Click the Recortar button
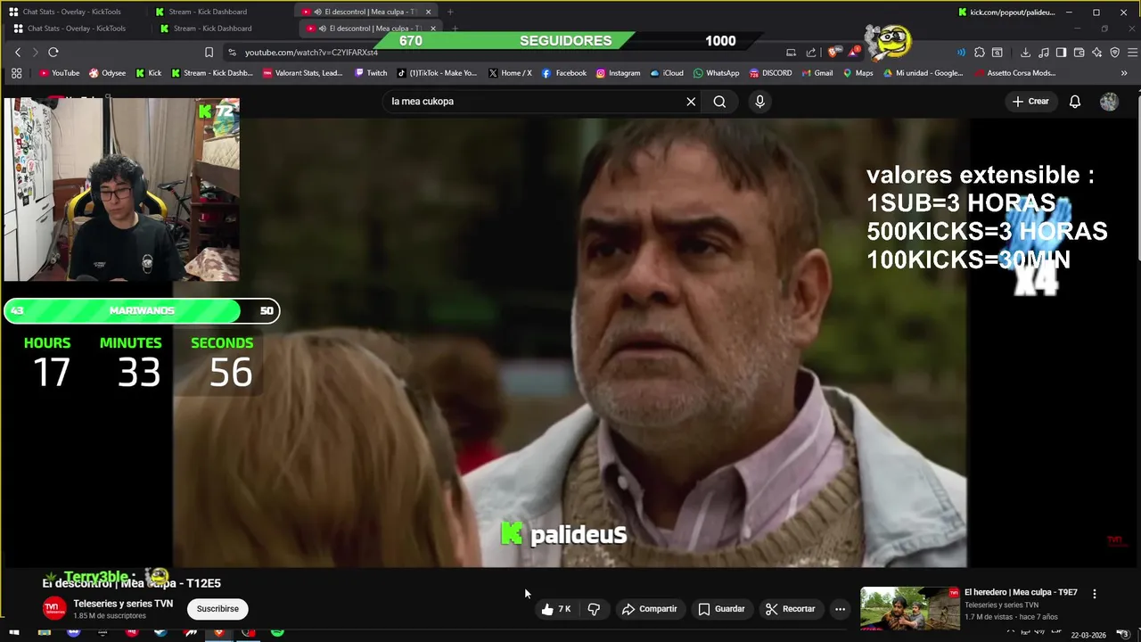The height and width of the screenshot is (642, 1141). click(791, 609)
